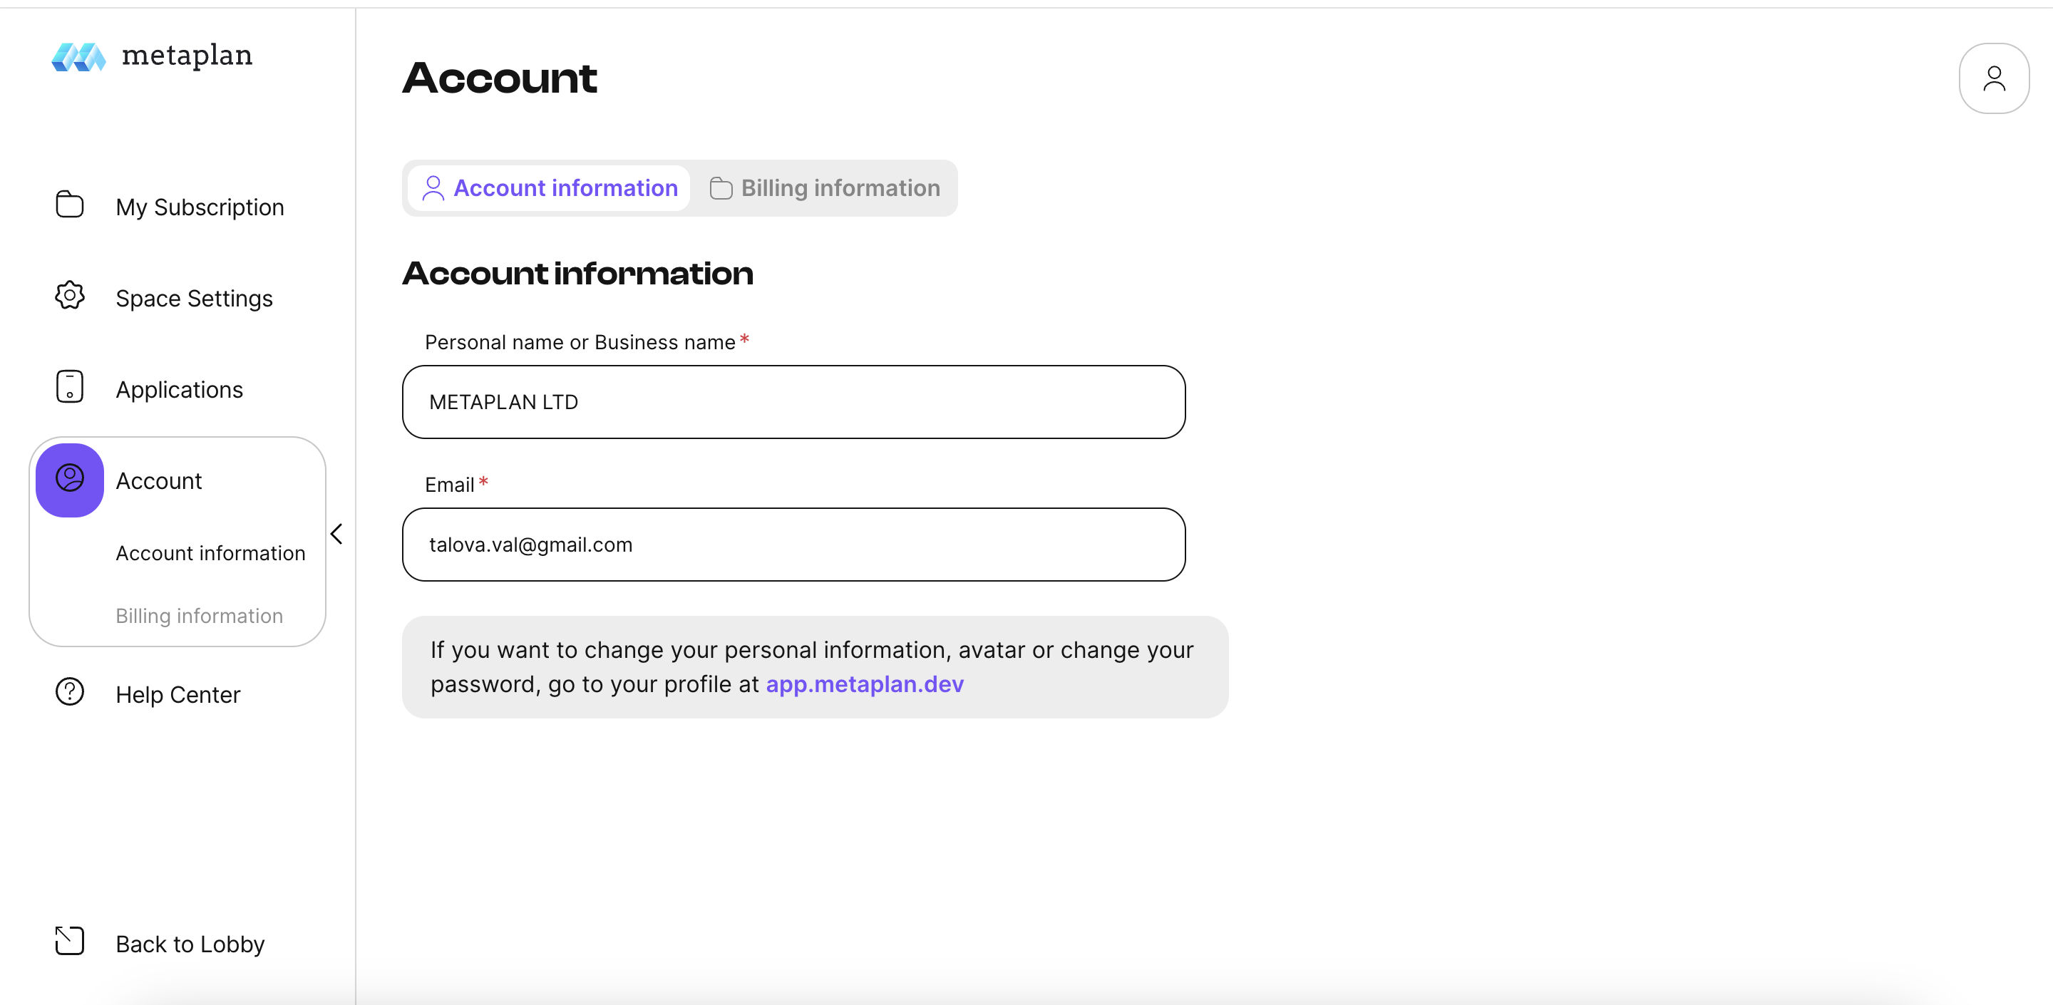
Task: Click the purple Account icon
Action: [69, 480]
